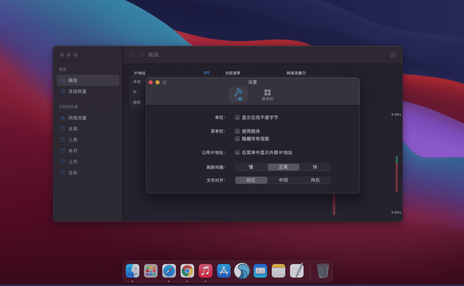Check 使用粗体 for the menu bar
The image size is (464, 286).
click(237, 131)
